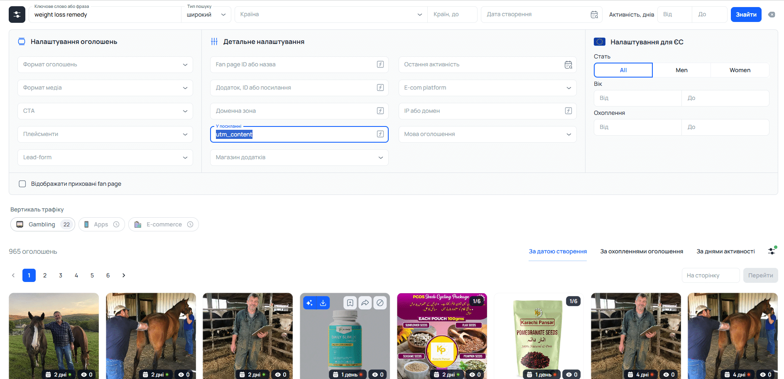The width and height of the screenshot is (784, 379).
Task: Toggle Apps traffic vertical chip
Action: coord(102,224)
